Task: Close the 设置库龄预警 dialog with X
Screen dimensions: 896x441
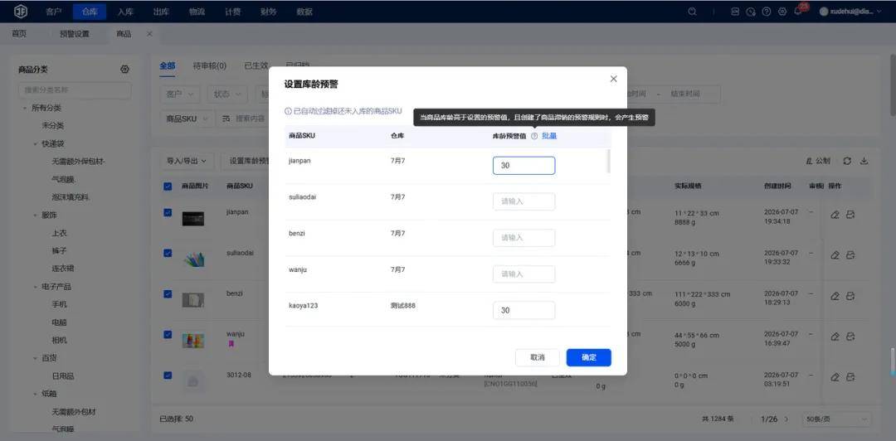Action: 613,79
